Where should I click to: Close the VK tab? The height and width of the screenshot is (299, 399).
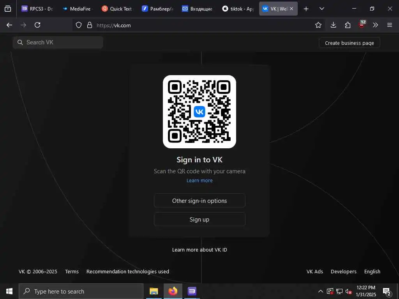click(x=291, y=9)
